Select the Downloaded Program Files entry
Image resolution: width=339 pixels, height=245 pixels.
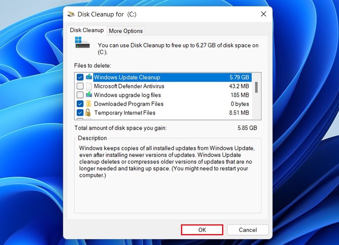click(x=129, y=104)
